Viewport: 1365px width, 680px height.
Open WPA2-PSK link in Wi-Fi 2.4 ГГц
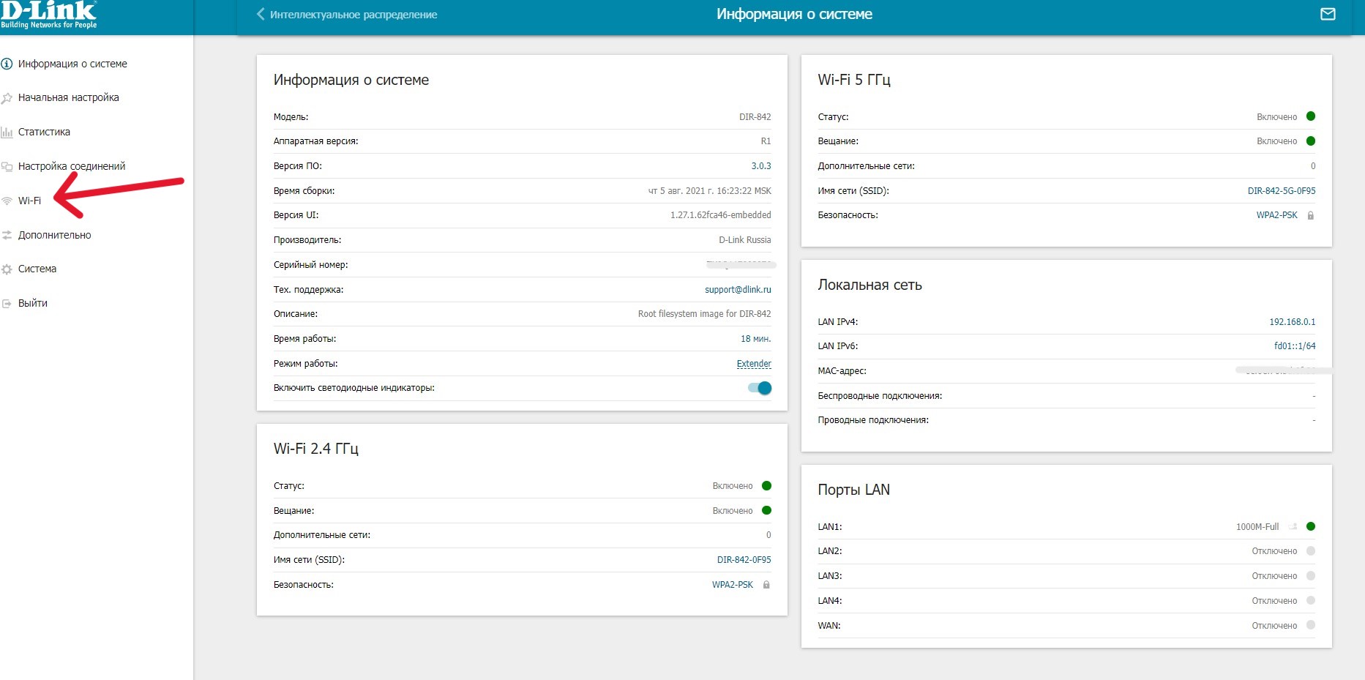pos(733,585)
